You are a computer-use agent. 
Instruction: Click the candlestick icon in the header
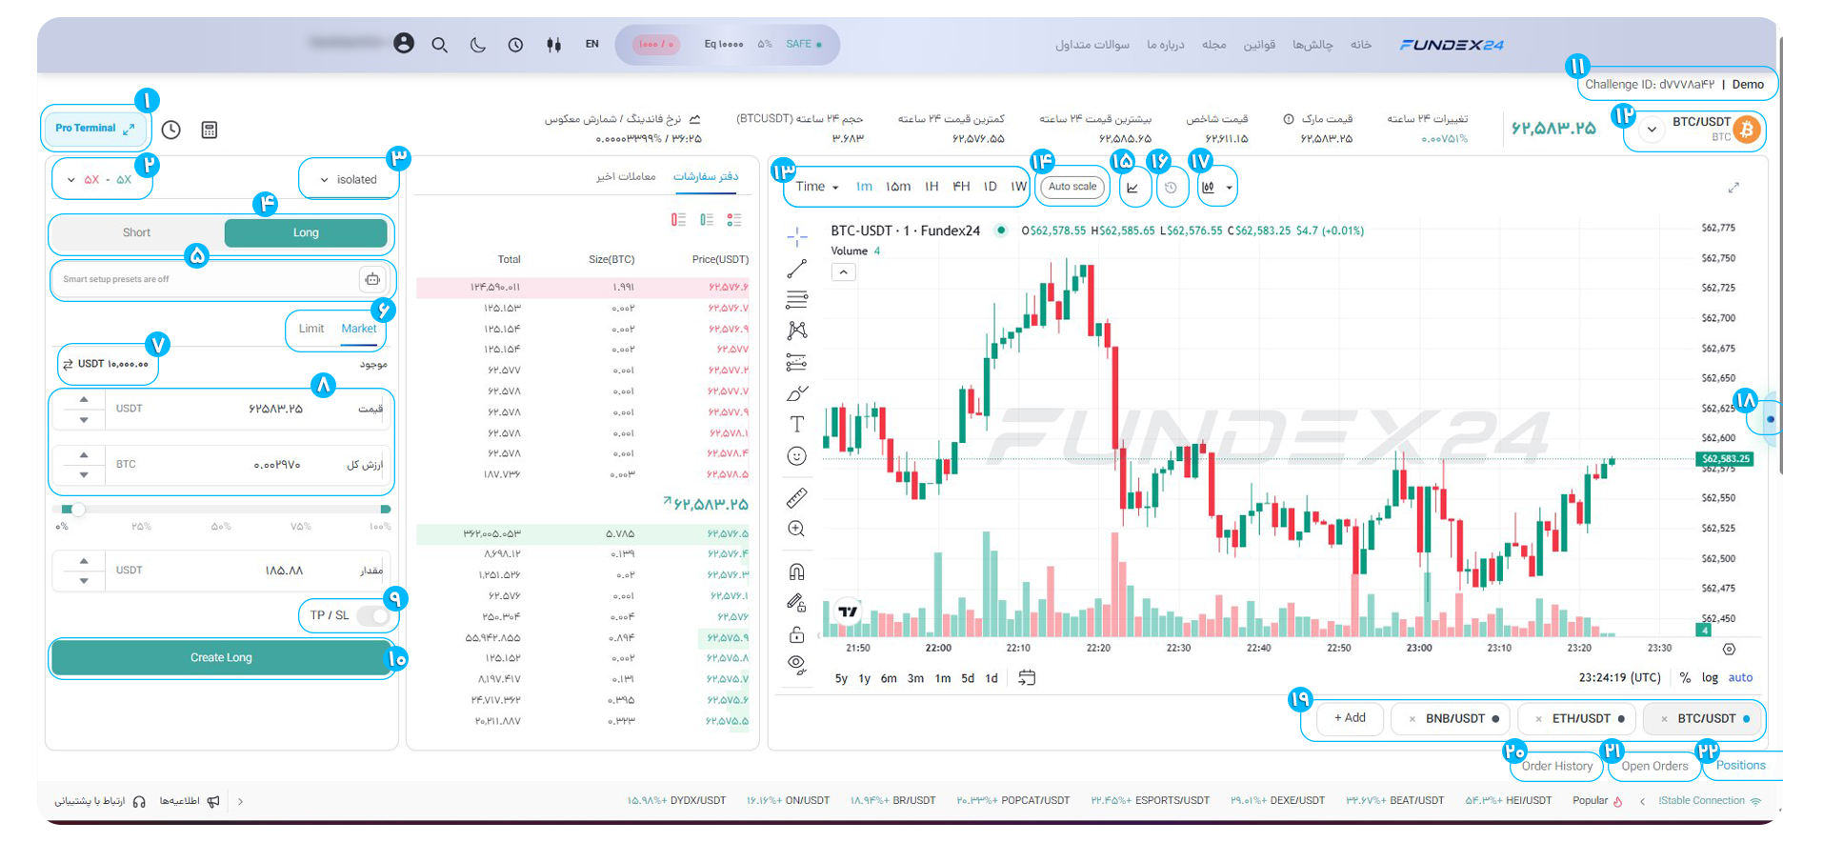pyautogui.click(x=553, y=45)
